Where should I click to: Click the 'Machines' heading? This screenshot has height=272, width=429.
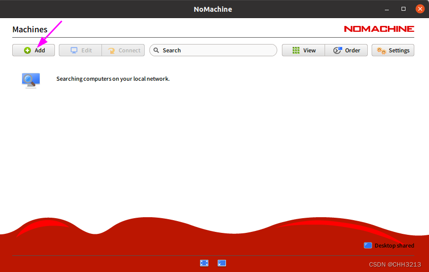pyautogui.click(x=30, y=29)
